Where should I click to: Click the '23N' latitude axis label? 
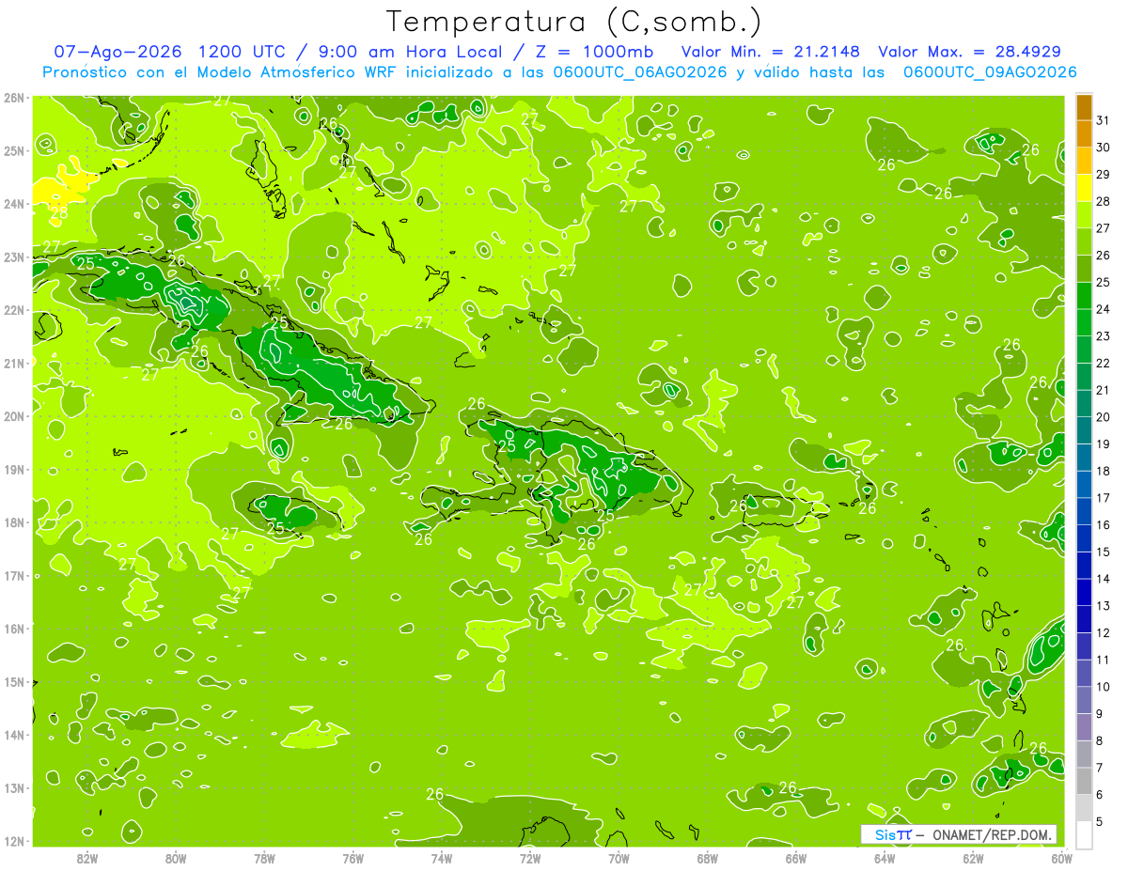click(14, 257)
